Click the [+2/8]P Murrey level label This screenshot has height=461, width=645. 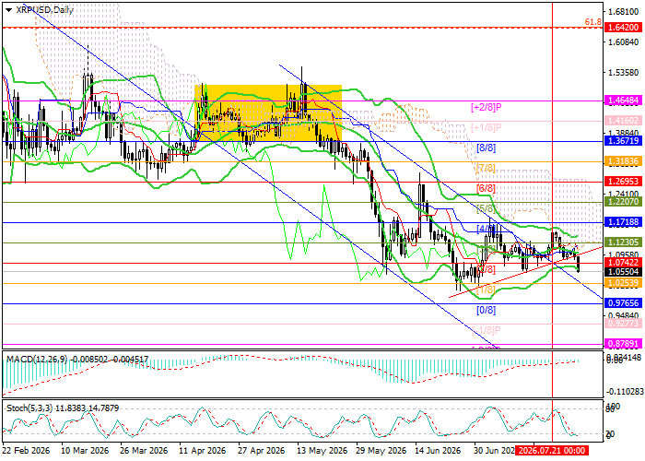(487, 108)
